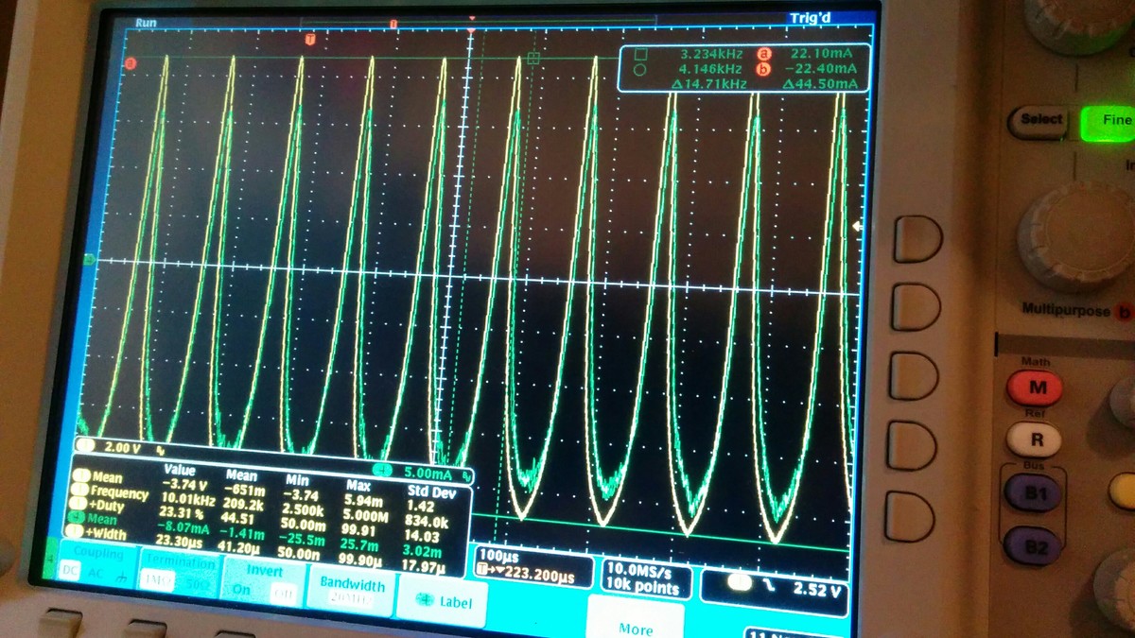Viewport: 1135px width, 638px height.
Task: Click the cursor a marker at left edge
Action: pyautogui.click(x=131, y=63)
